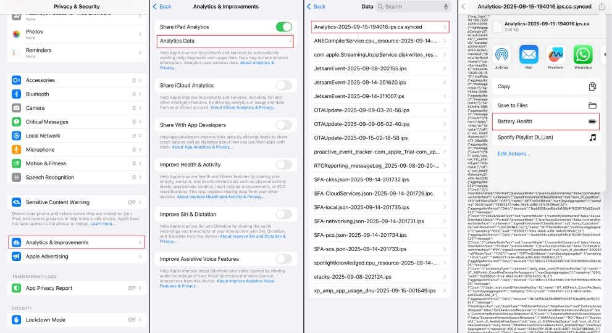
Task: Tap the Spotify Playlist music note icon
Action: click(x=592, y=138)
